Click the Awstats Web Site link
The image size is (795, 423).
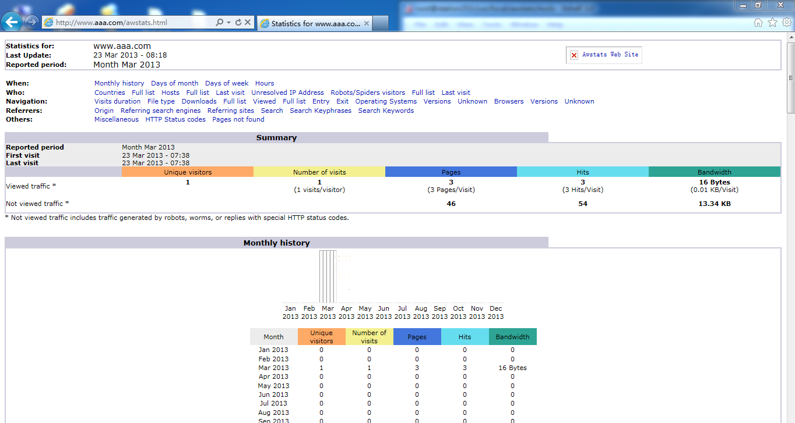(610, 54)
